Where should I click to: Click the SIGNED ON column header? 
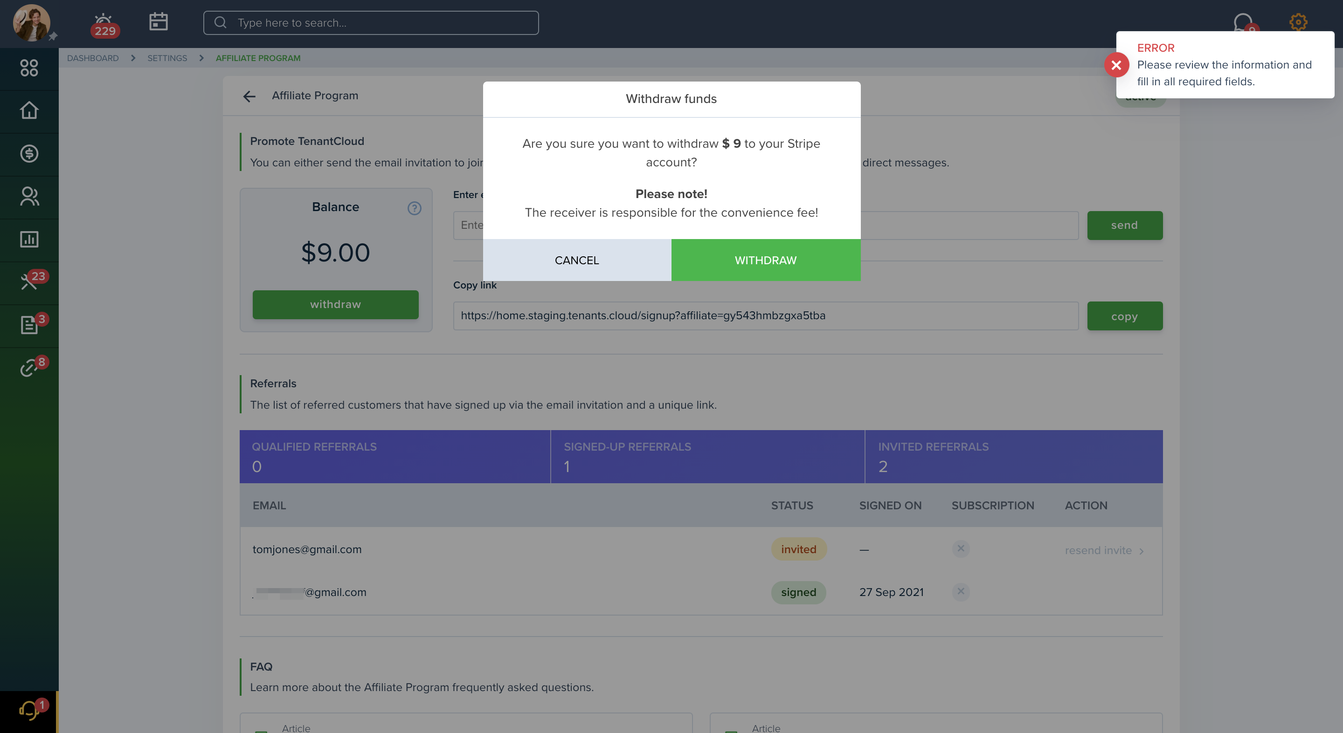pyautogui.click(x=891, y=505)
